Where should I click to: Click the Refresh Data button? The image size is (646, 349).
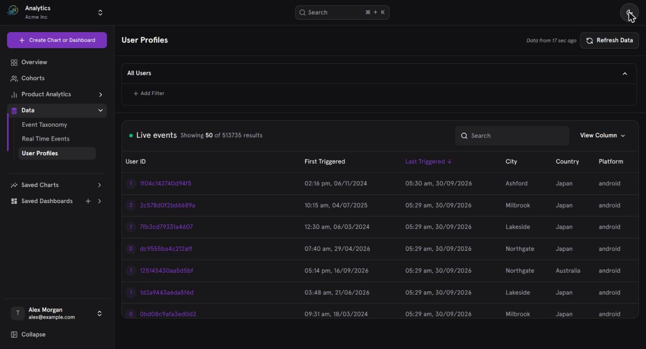click(x=609, y=40)
